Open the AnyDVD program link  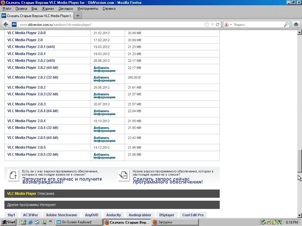tap(92, 215)
